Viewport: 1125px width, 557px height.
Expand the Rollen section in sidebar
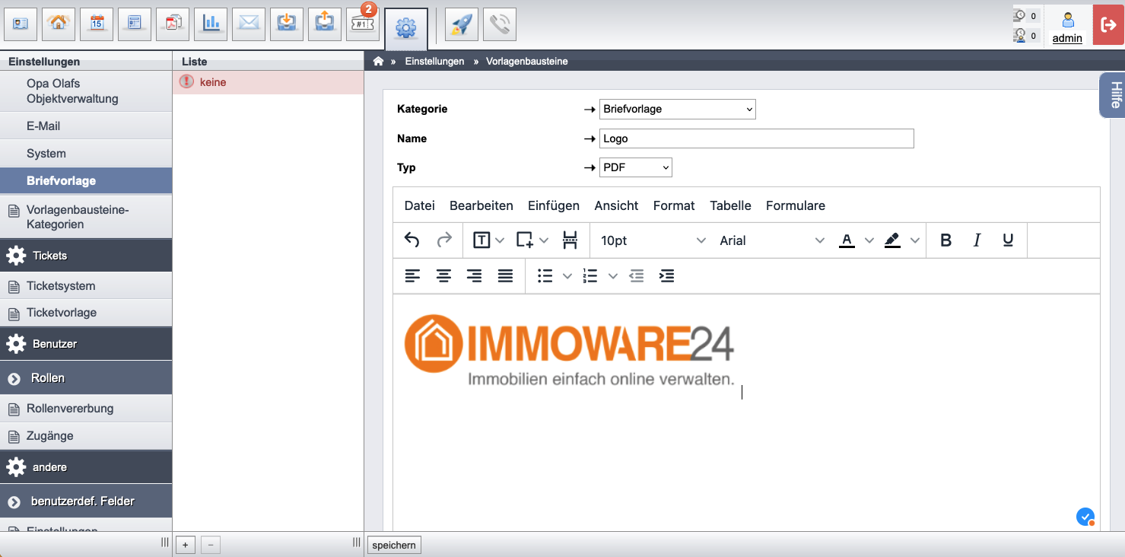pyautogui.click(x=86, y=378)
